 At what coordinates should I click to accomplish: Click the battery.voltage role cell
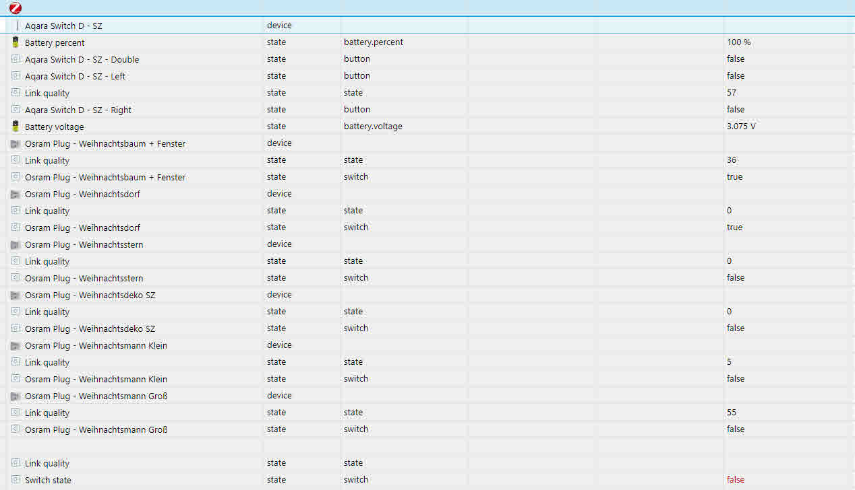click(373, 127)
